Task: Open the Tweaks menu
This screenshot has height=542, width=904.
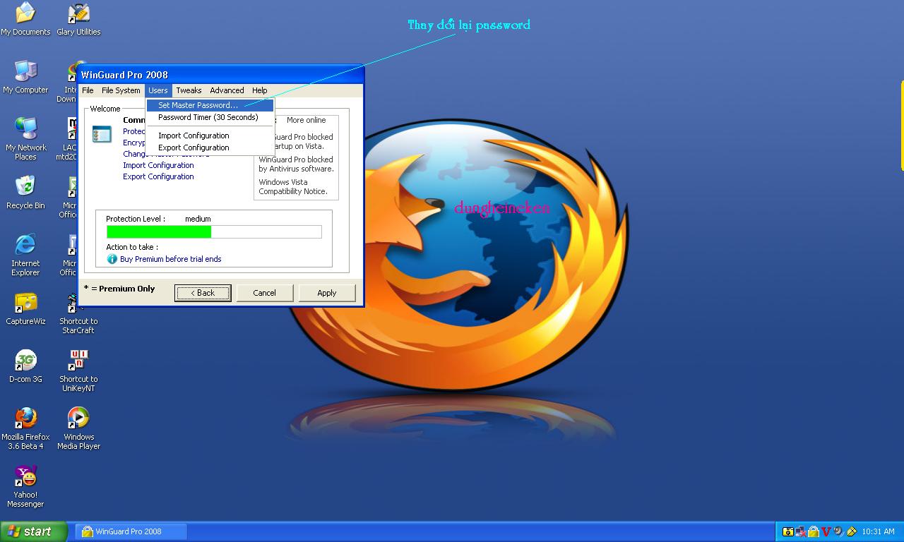Action: click(x=189, y=90)
